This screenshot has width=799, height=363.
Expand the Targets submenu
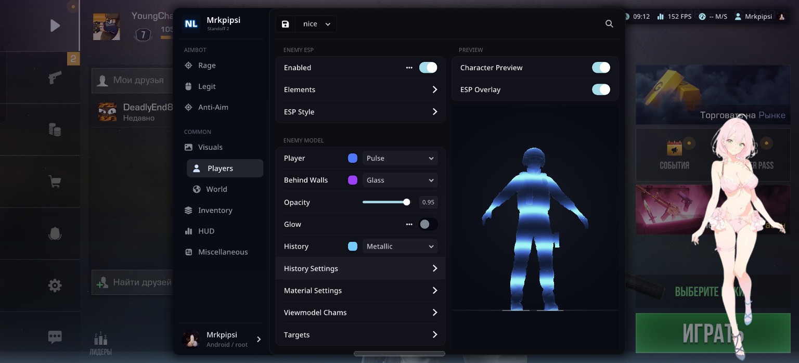point(360,334)
